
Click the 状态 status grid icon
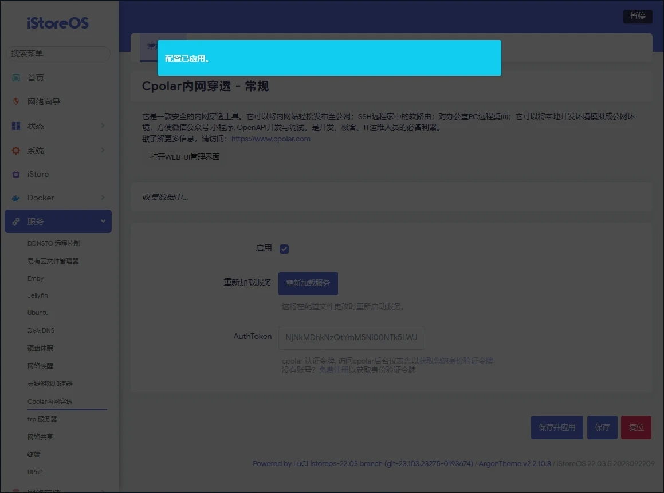(x=16, y=126)
